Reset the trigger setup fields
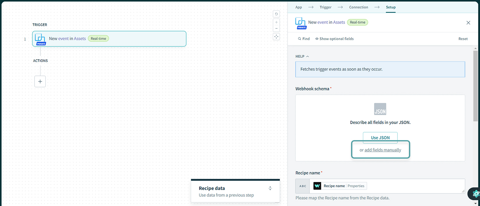Screen dimensions: 480x206 (463, 39)
